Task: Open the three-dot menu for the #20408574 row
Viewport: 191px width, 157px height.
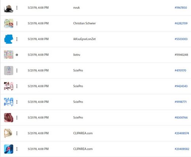Action: [x=17, y=133]
